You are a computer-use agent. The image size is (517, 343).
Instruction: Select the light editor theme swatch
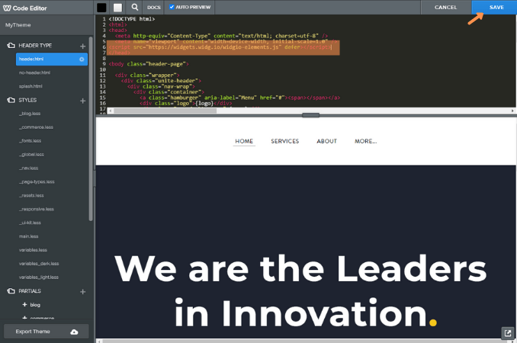117,8
